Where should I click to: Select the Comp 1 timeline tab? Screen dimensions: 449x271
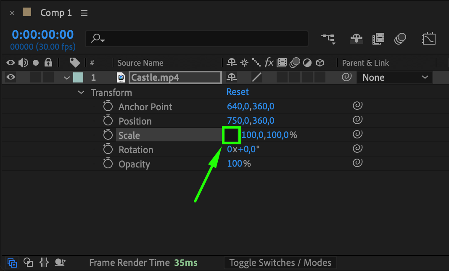(x=56, y=13)
